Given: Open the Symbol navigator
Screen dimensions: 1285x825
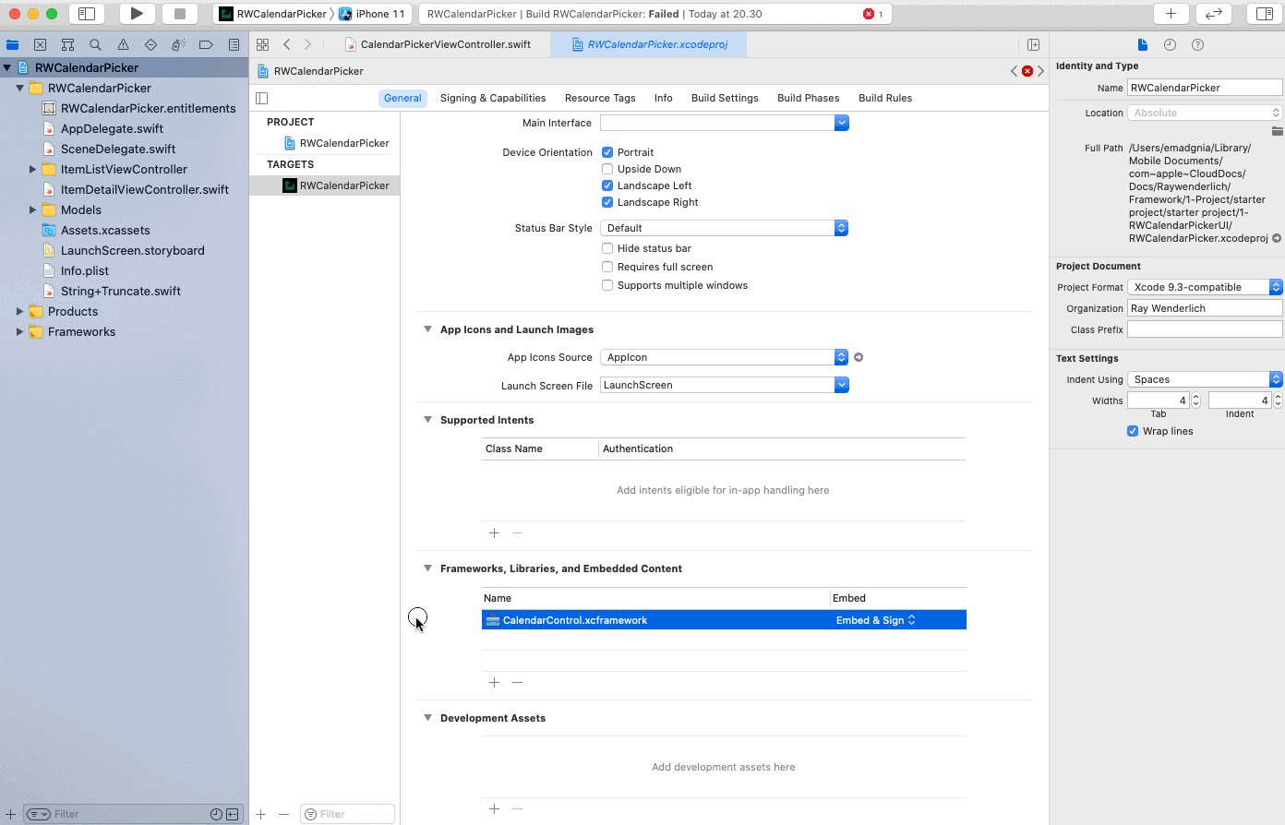Looking at the screenshot, I should [68, 44].
